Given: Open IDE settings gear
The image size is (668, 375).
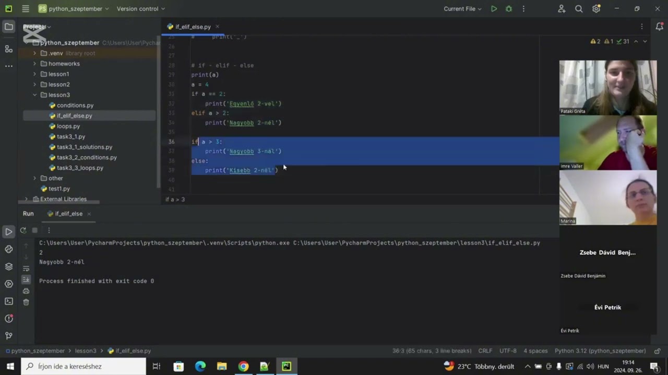Looking at the screenshot, I should (x=597, y=9).
